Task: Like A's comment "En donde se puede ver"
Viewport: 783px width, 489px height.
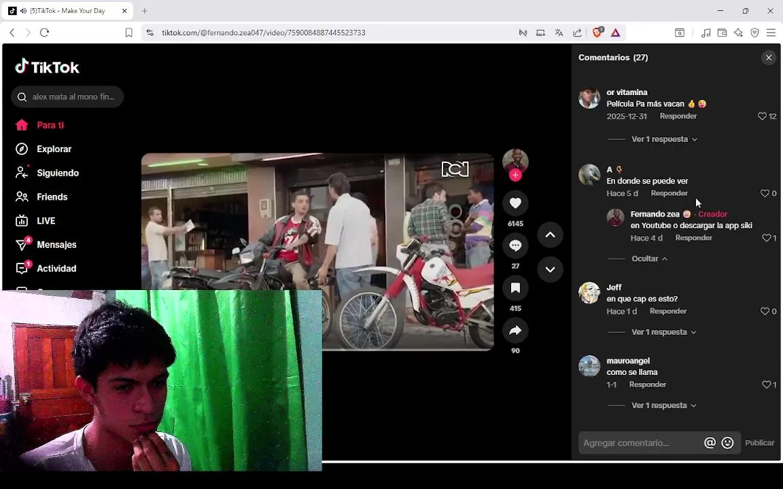Action: click(765, 193)
